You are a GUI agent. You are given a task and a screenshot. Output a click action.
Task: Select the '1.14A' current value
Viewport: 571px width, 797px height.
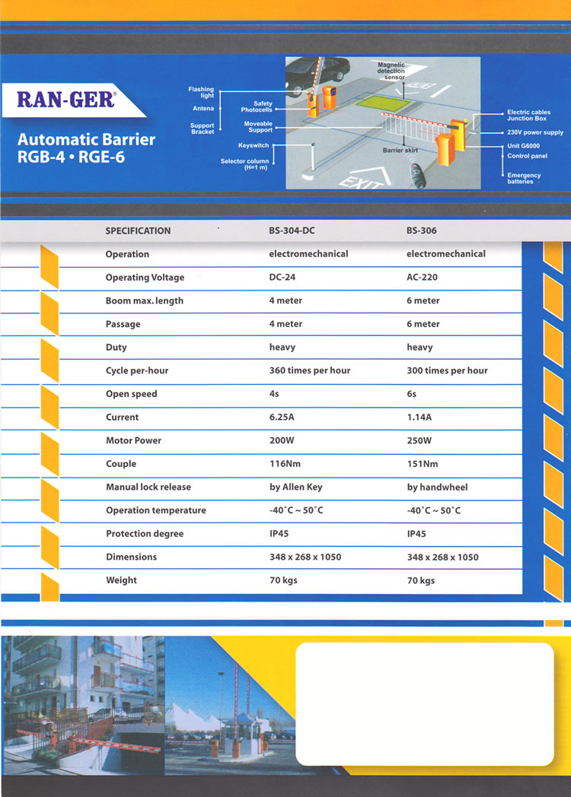[419, 418]
